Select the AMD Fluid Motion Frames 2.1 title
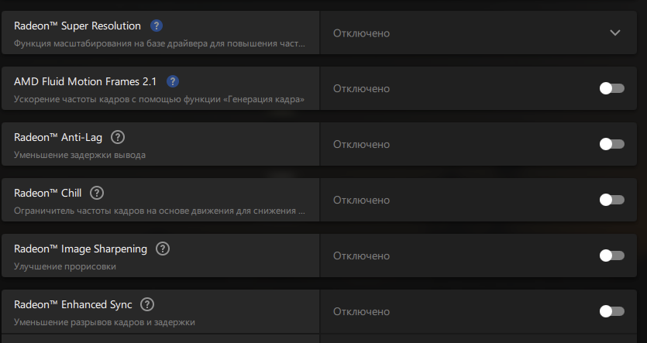 point(85,81)
